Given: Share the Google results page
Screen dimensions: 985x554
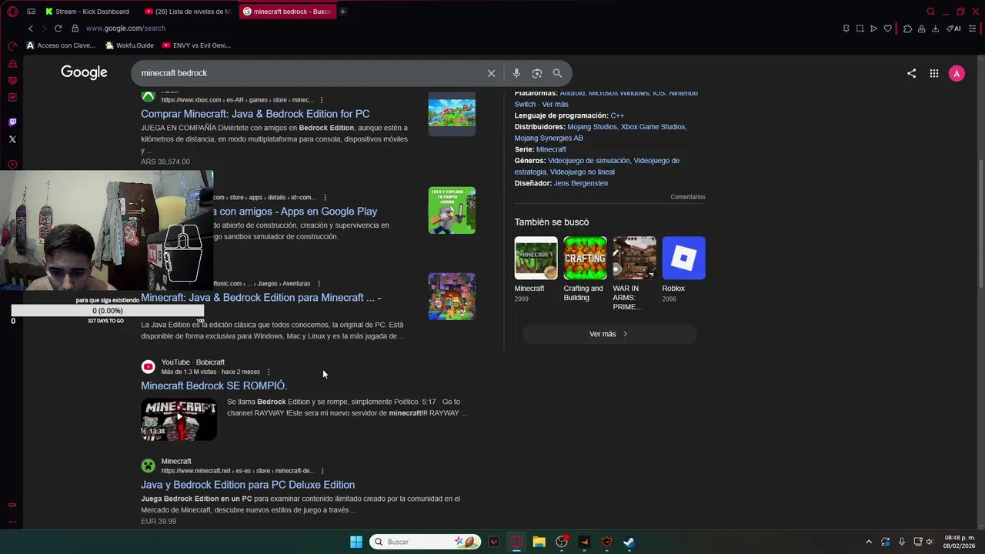Looking at the screenshot, I should [911, 73].
